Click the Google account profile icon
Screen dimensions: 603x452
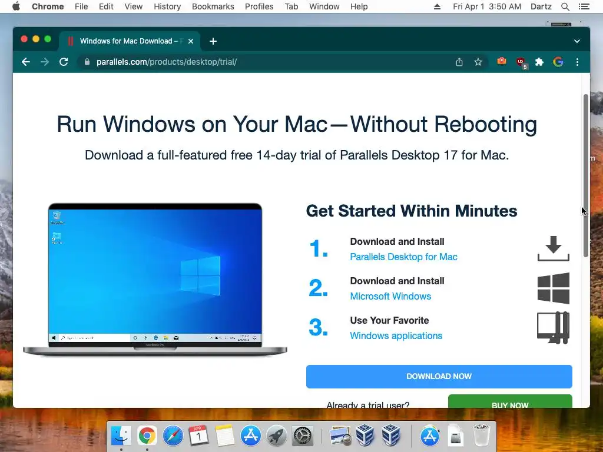click(x=558, y=62)
